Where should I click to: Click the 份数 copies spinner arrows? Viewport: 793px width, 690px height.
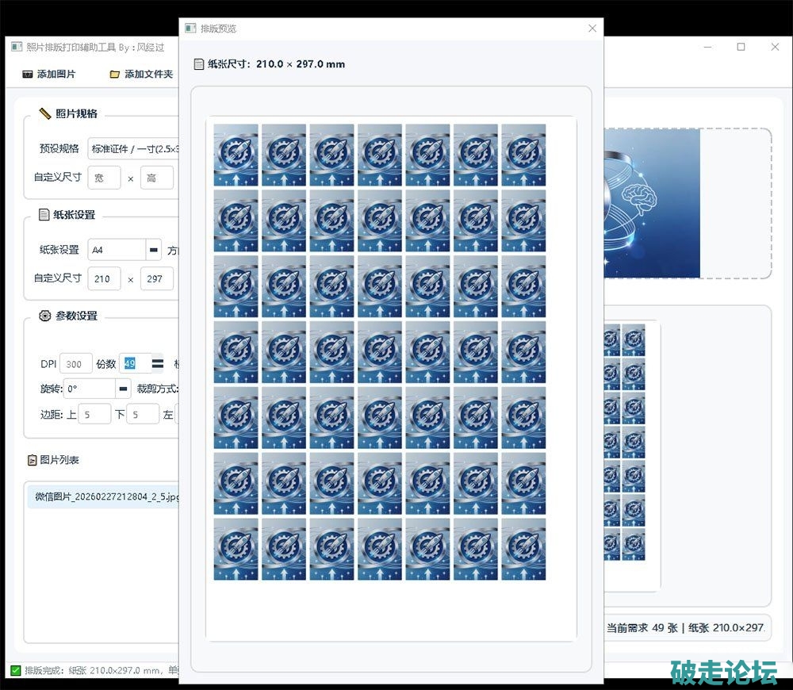coord(158,364)
